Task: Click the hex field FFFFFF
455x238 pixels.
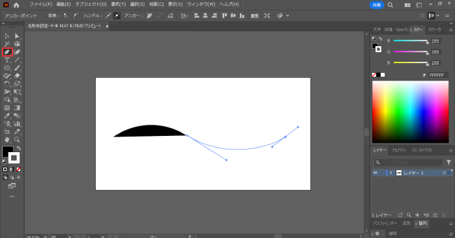Action: pyautogui.click(x=438, y=75)
